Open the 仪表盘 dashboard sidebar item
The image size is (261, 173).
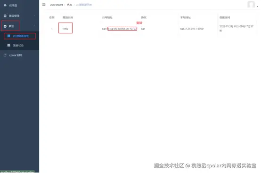19,6
